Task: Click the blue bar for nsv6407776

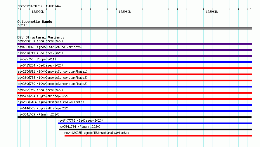Action: click(x=155, y=123)
